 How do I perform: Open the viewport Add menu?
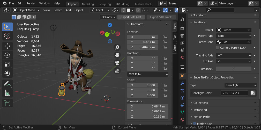pos(68,10)
